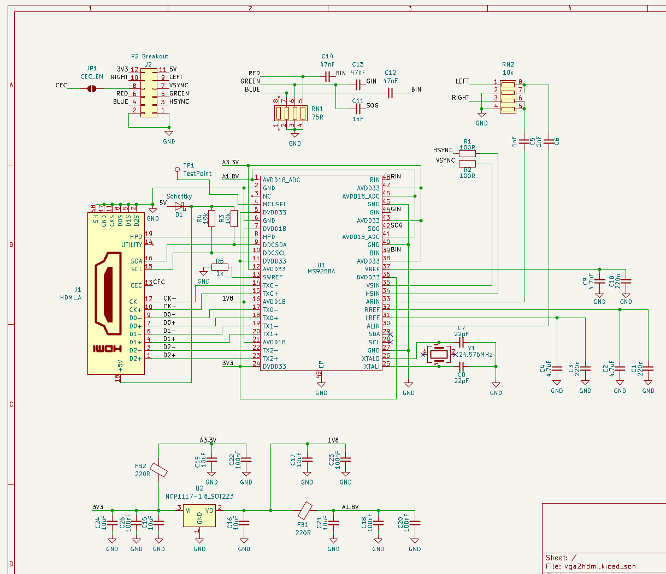Image resolution: width=666 pixels, height=574 pixels.
Task: Select the Y1 24.576MHz crystal symbol
Action: click(x=439, y=354)
